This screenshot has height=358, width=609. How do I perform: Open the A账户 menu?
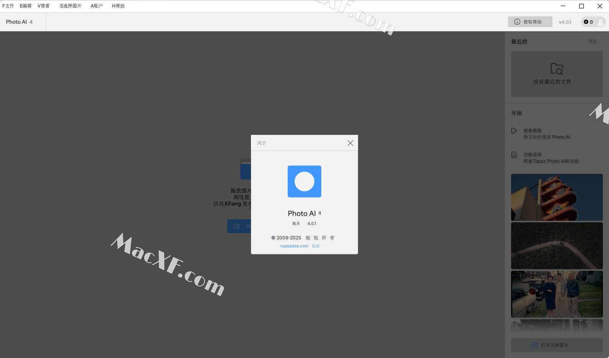pyautogui.click(x=96, y=6)
